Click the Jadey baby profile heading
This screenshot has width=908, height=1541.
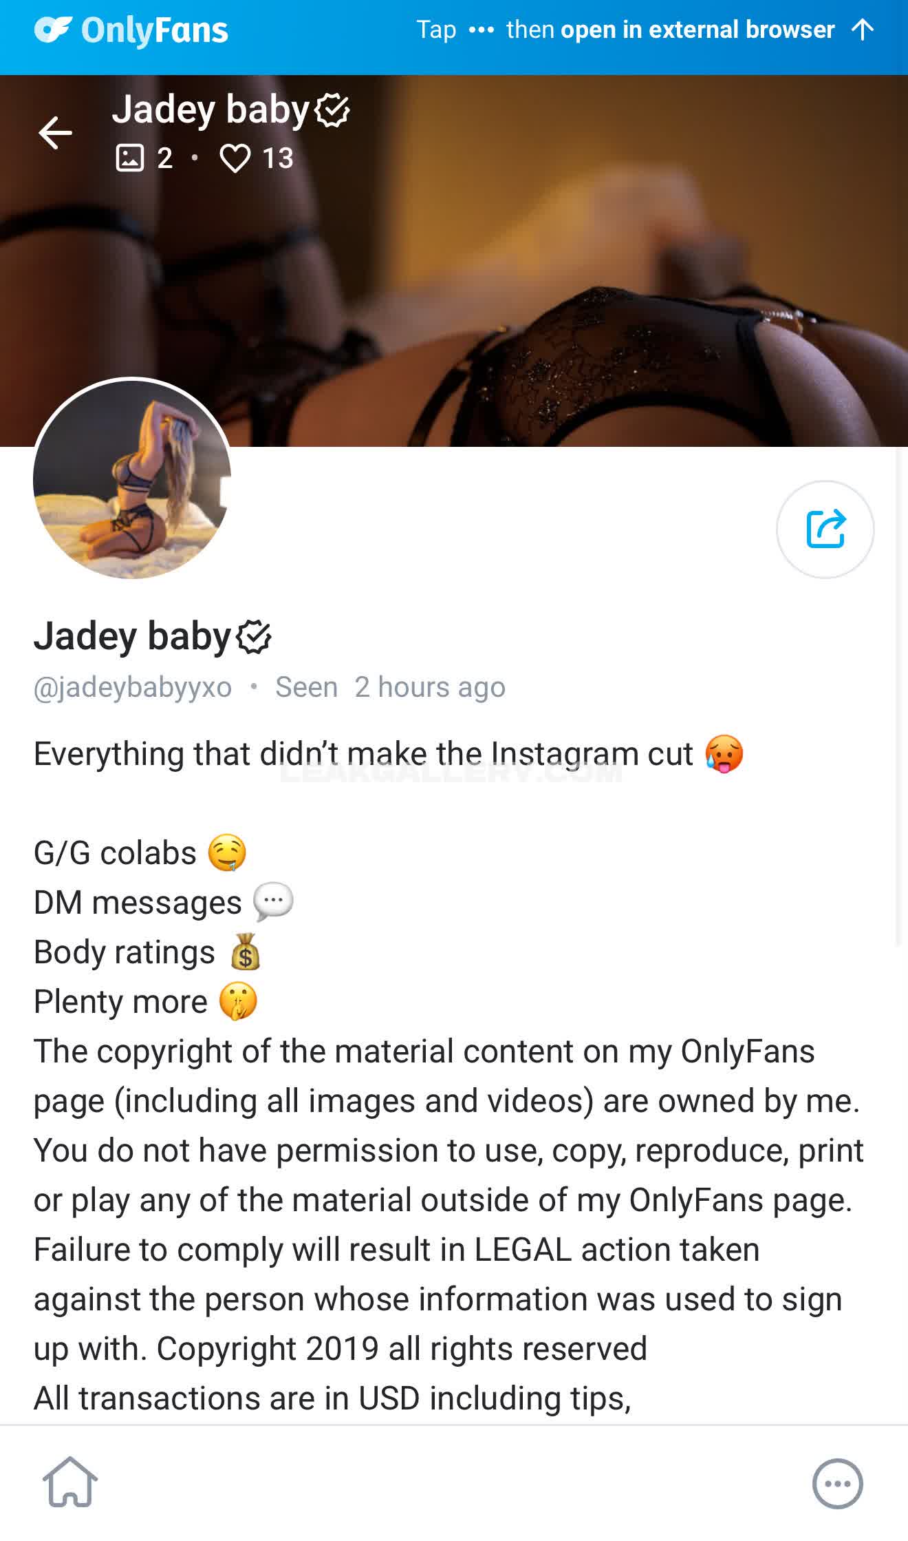[x=132, y=636]
